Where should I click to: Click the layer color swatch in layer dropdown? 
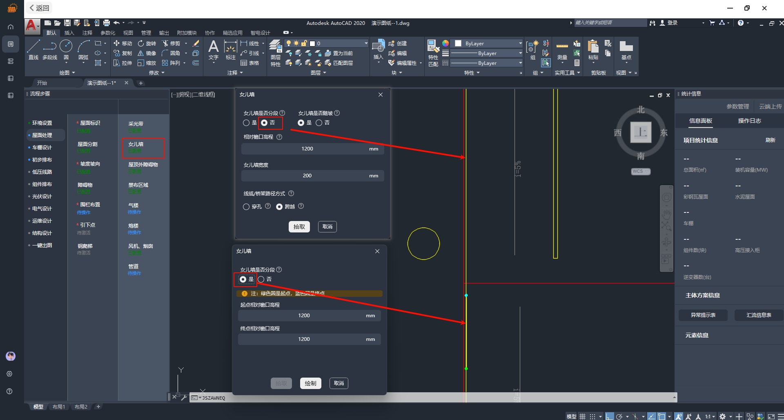click(x=312, y=43)
